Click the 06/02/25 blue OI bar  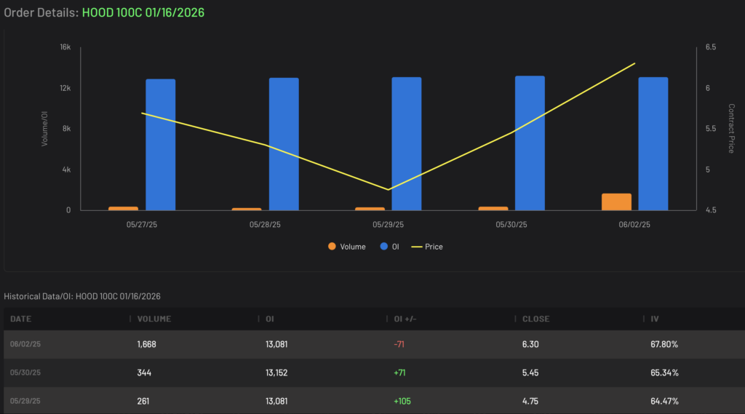[653, 143]
